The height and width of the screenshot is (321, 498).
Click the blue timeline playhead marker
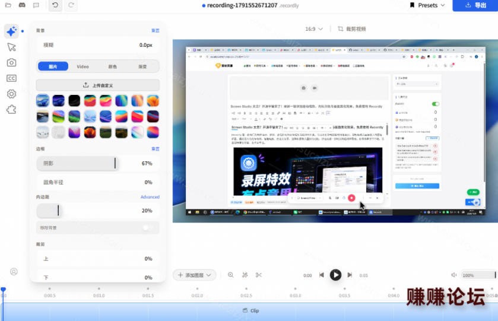click(x=3, y=290)
